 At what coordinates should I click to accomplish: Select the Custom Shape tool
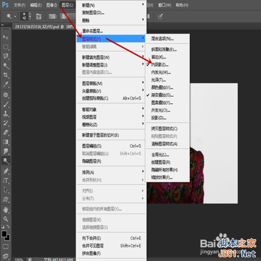[x=6, y=199]
